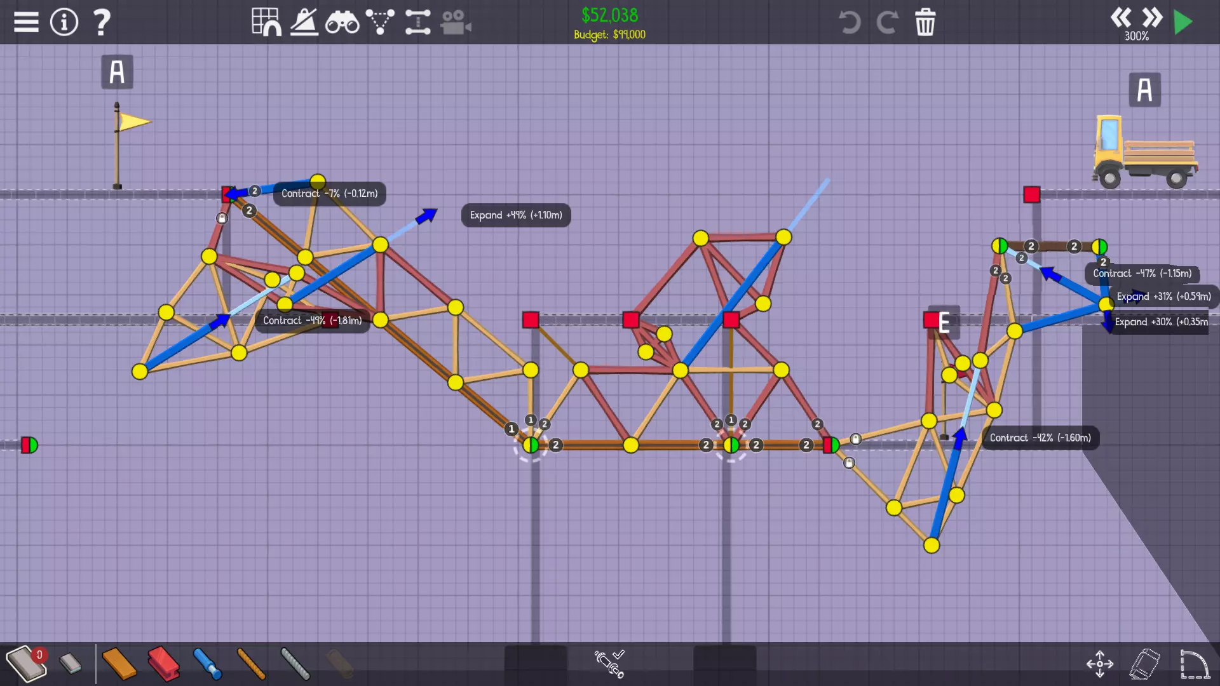Open the hydraulic phase controller icon
The image size is (1220, 686).
click(x=610, y=663)
